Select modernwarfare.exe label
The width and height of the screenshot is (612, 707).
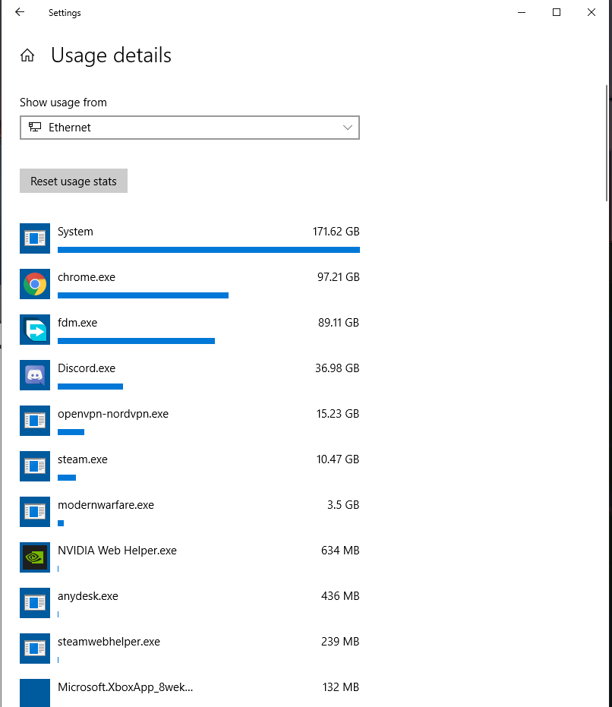106,504
